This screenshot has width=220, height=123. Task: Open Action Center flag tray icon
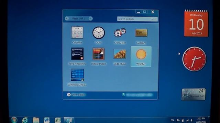pyautogui.click(x=178, y=120)
